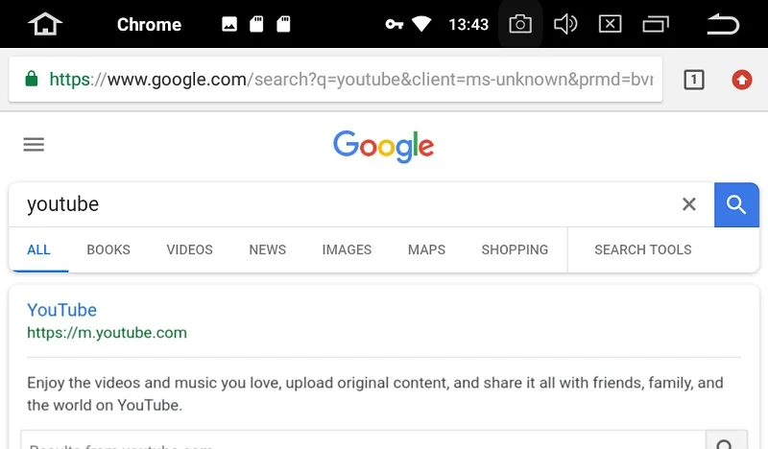Screen dimensions: 768x449
Task: Switch to the Images tab
Action: click(347, 249)
